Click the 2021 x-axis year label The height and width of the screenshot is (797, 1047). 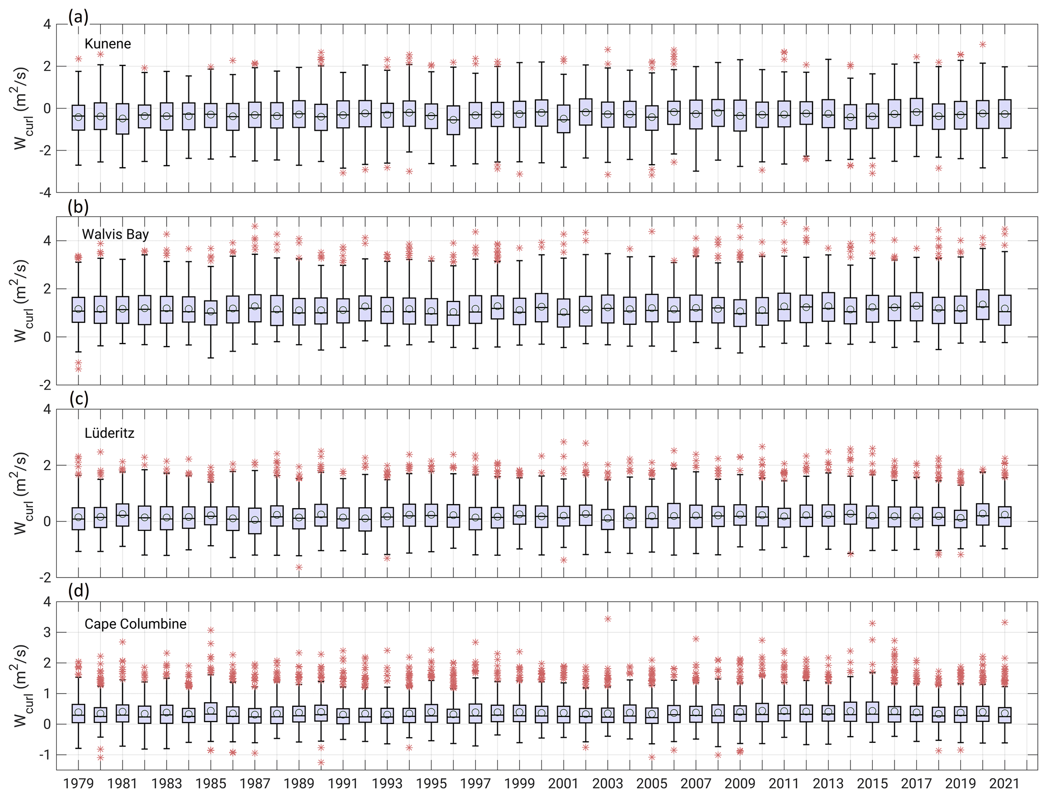[1004, 784]
